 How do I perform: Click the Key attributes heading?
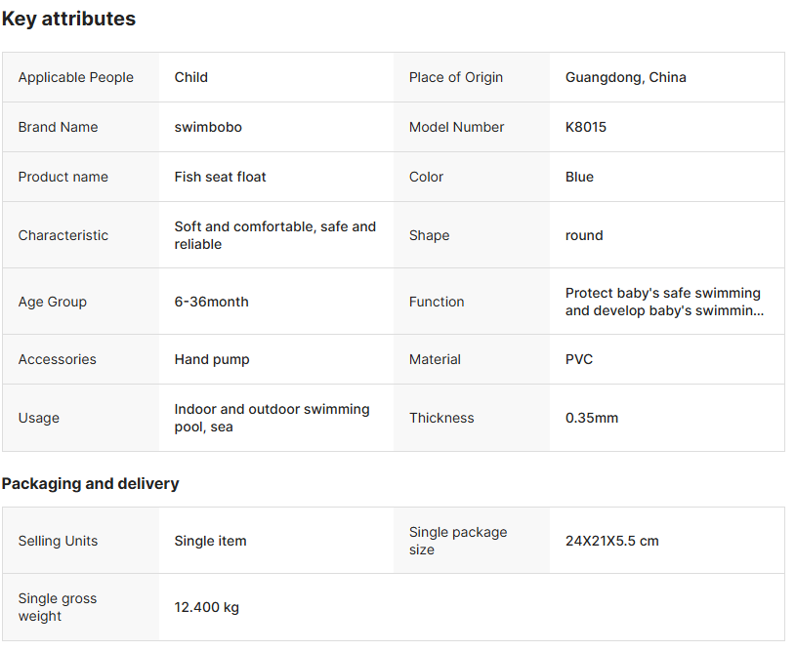[68, 19]
